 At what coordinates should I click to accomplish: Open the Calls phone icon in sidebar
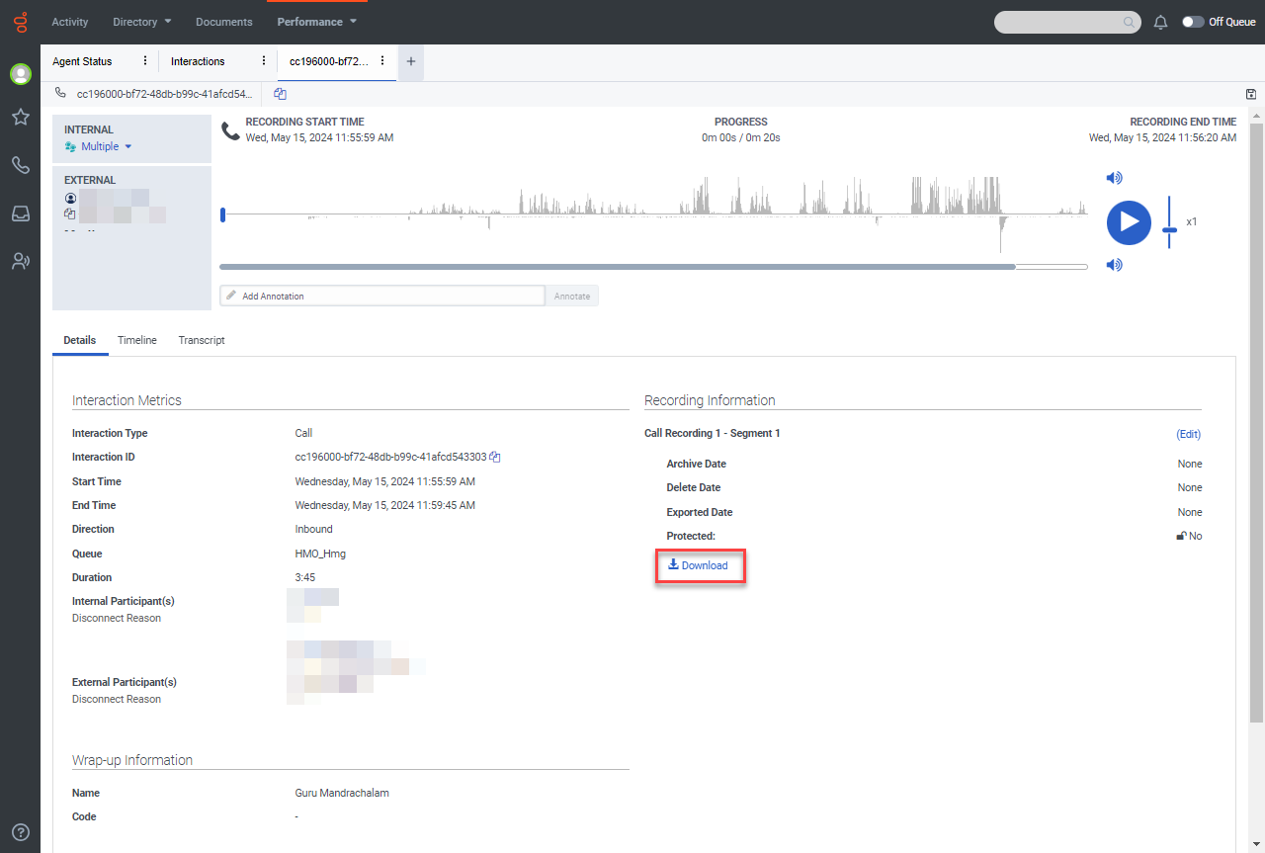point(20,165)
